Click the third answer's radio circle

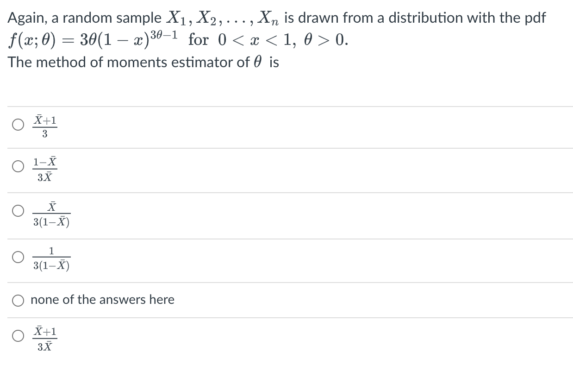(x=18, y=211)
